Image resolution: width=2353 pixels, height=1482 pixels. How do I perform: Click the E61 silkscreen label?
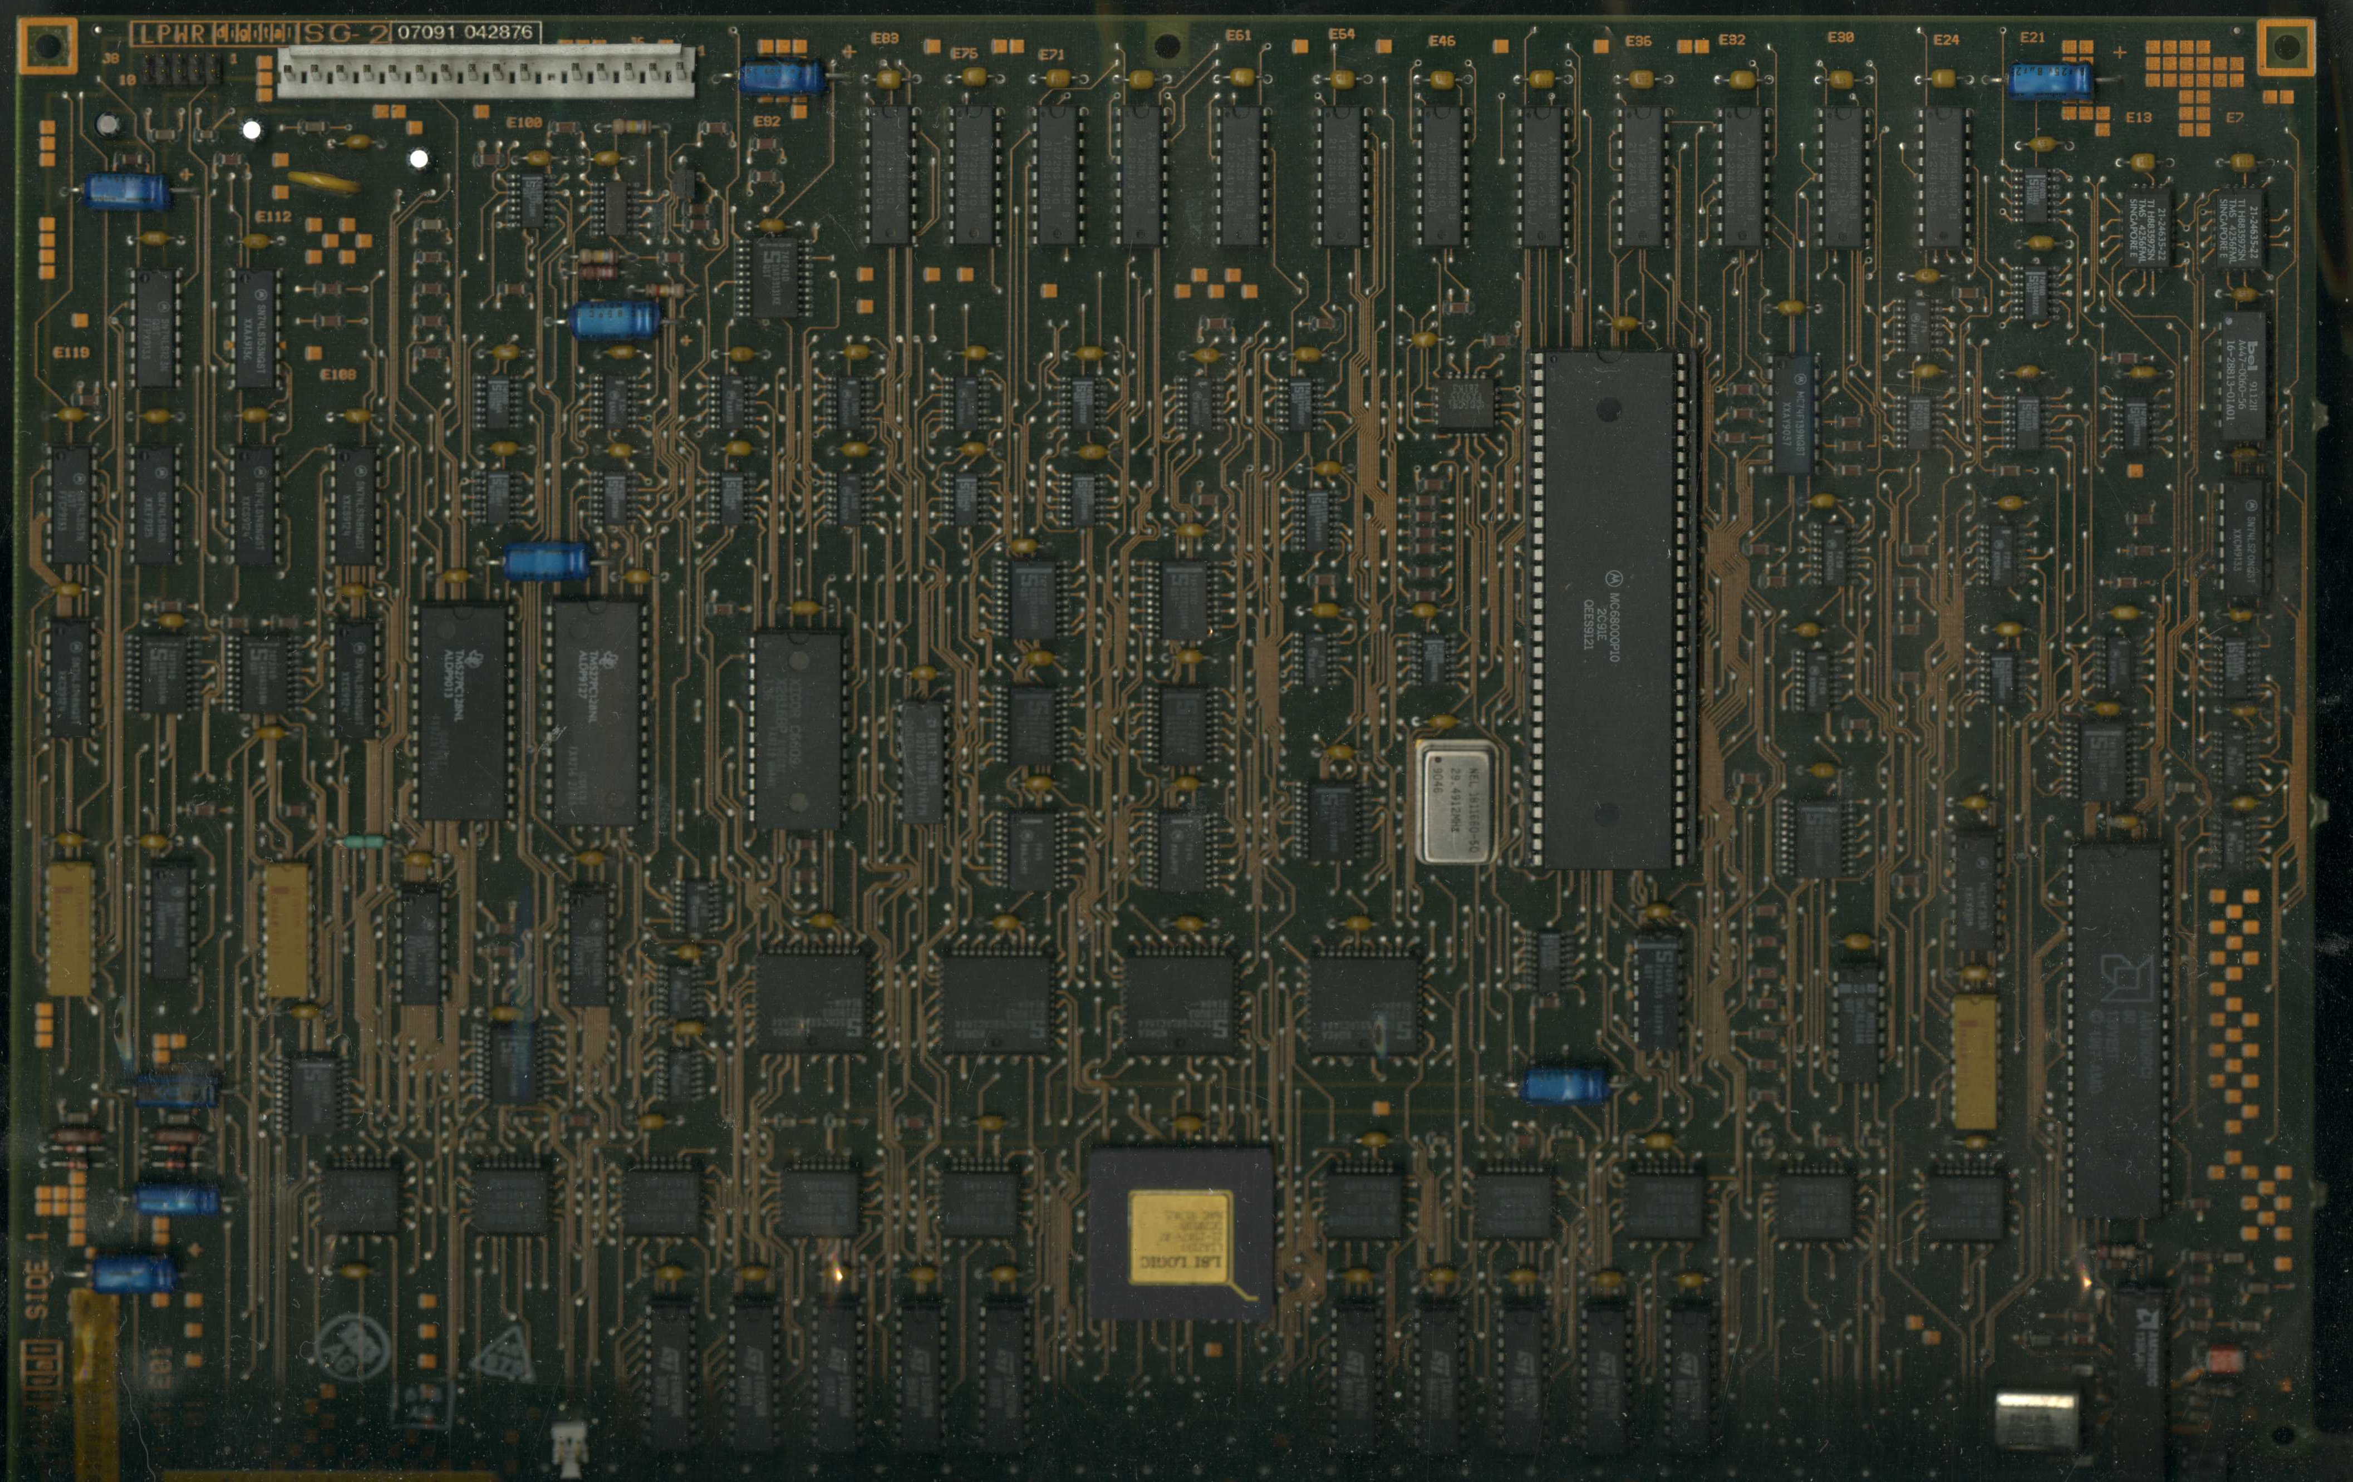click(x=1238, y=35)
